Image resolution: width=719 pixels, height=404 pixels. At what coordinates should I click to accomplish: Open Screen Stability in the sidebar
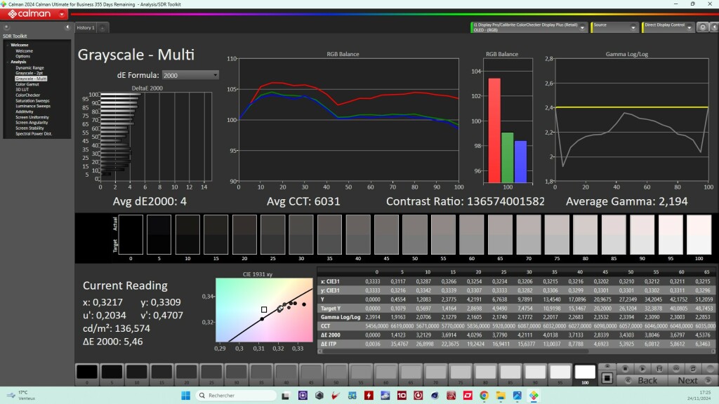point(29,128)
